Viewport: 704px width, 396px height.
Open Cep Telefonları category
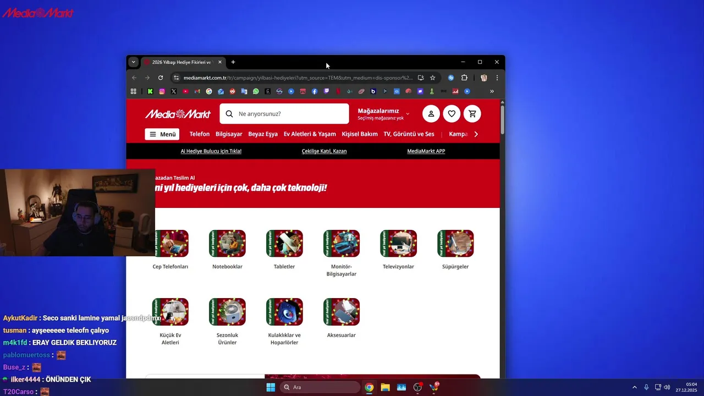point(172,250)
